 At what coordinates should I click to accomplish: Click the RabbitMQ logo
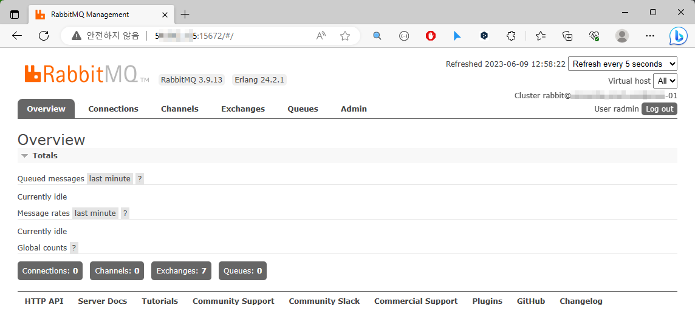[x=86, y=74]
